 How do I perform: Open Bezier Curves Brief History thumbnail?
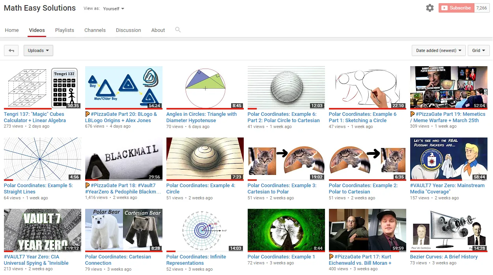coord(449,230)
